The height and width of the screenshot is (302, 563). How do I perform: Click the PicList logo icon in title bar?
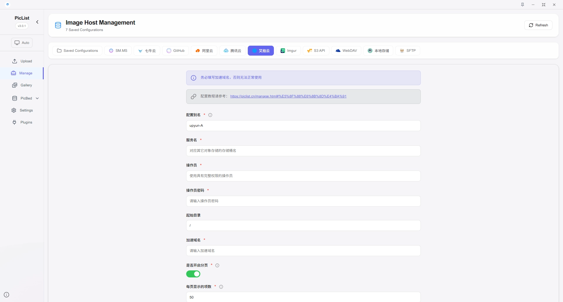pyautogui.click(x=8, y=4)
